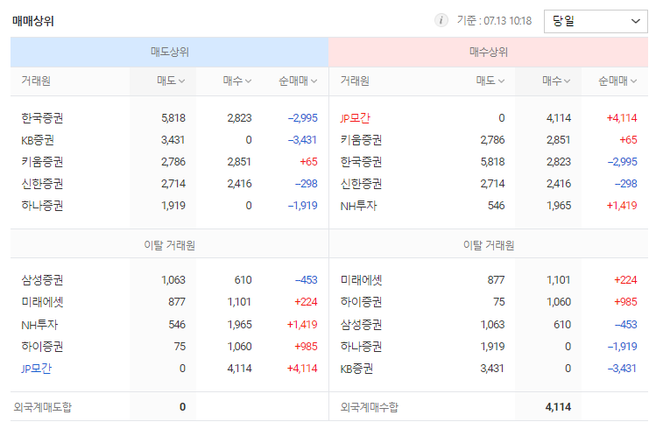Click 외국계매수합 total value 4,114
The height and width of the screenshot is (422, 656).
(558, 407)
